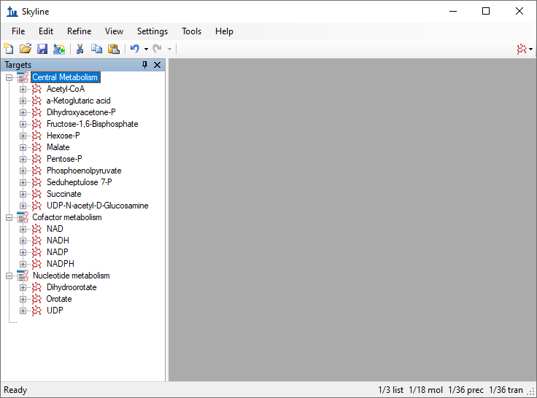
Task: Click the Copy toolbar icon
Action: coord(96,49)
